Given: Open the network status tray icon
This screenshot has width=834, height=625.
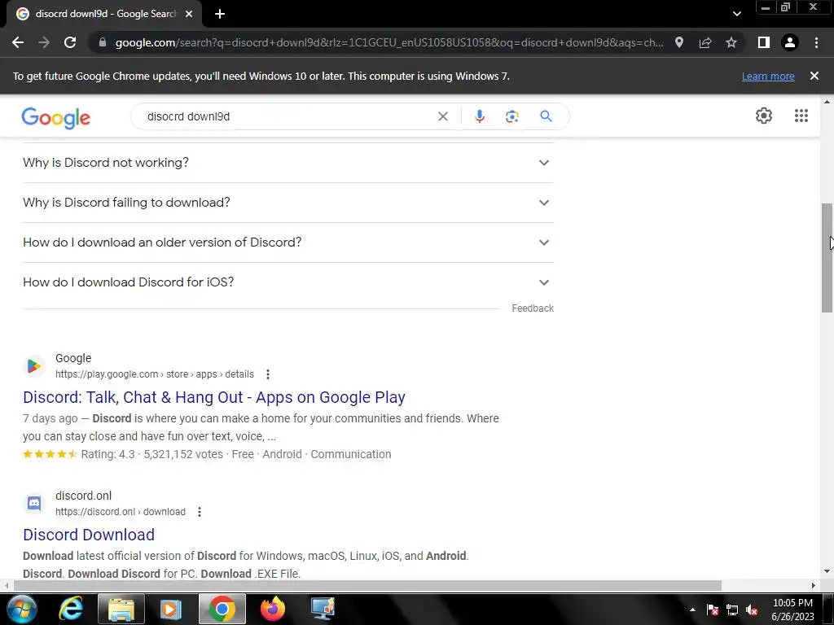Looking at the screenshot, I should coord(732,610).
